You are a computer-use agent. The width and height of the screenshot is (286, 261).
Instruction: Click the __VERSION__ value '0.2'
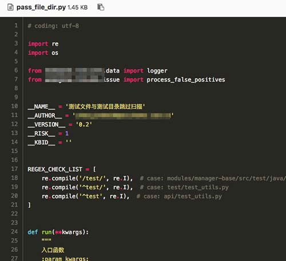point(84,125)
